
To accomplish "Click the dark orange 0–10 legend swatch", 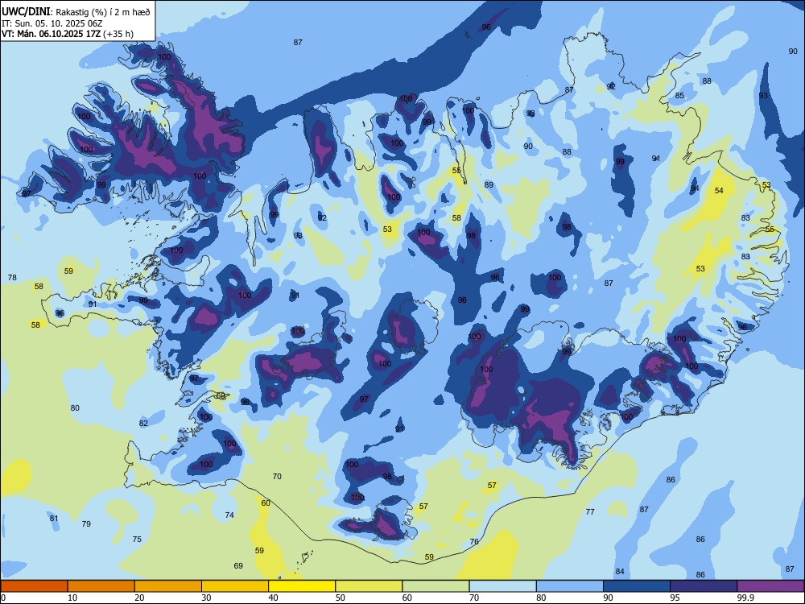I will (x=34, y=586).
